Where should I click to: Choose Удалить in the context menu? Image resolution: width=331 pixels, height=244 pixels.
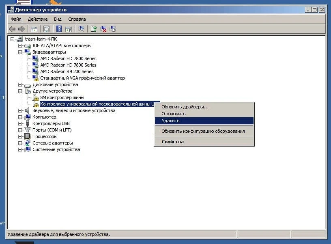[x=170, y=121]
